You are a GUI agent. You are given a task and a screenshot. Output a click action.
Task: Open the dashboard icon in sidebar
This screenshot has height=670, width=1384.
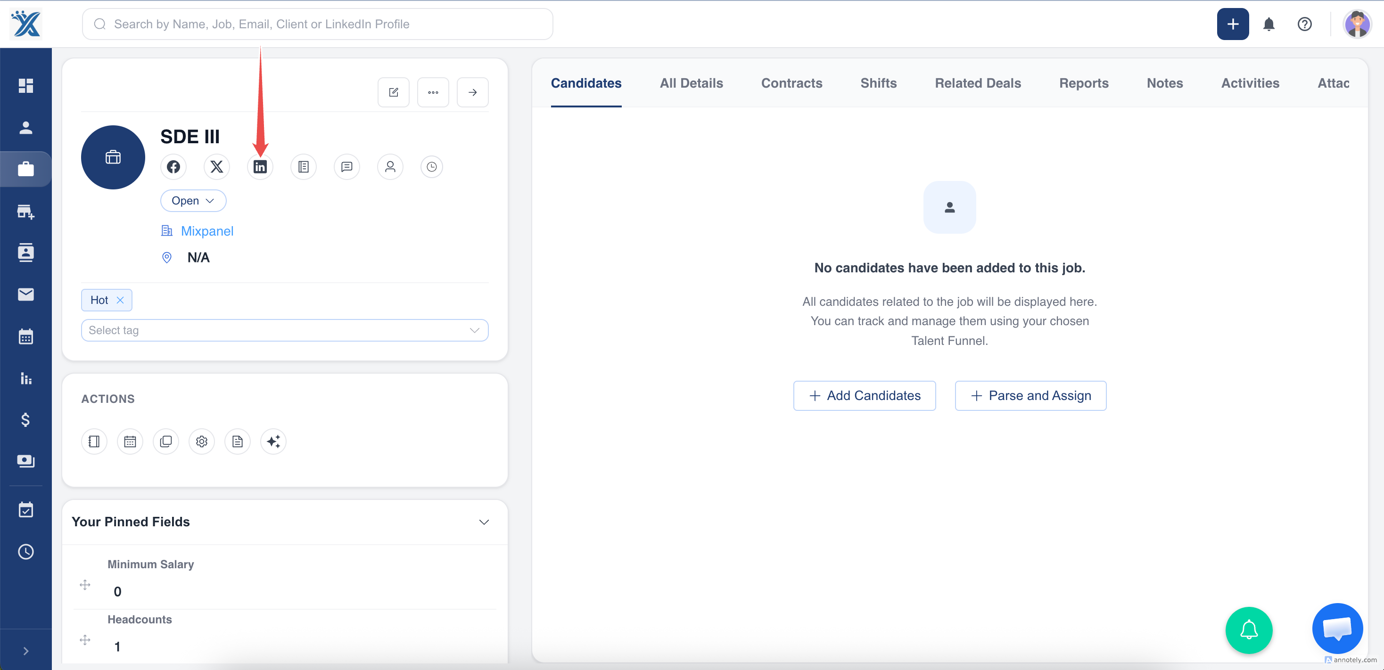tap(26, 85)
